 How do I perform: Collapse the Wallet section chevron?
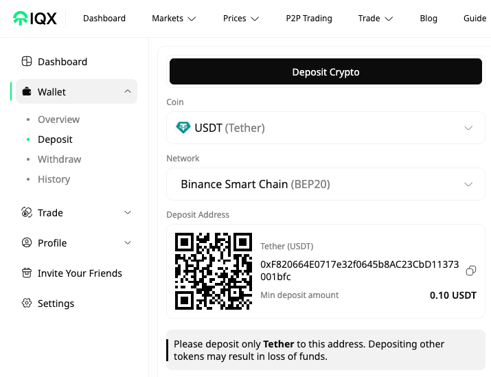128,91
